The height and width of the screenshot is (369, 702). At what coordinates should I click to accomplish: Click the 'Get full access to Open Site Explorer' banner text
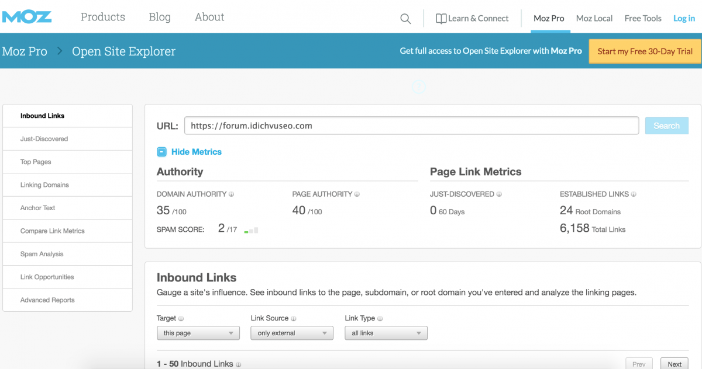tap(491, 51)
